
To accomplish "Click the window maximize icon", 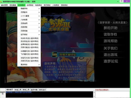I will 122,1.
